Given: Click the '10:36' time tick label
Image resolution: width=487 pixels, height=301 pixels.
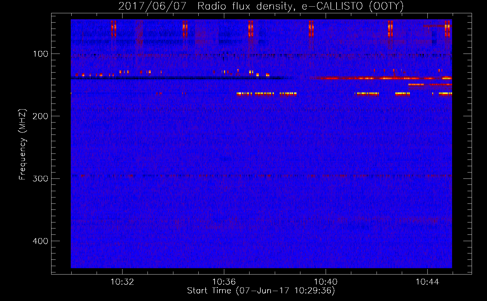Looking at the screenshot, I should pos(224,282).
